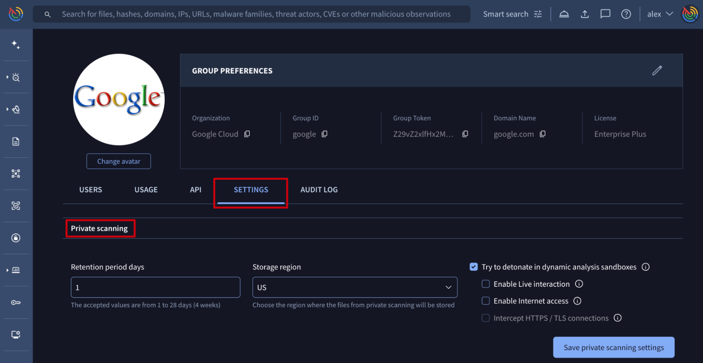The width and height of the screenshot is (703, 363).
Task: Open the bar chart dashboard sidebar icon
Action: (16, 270)
